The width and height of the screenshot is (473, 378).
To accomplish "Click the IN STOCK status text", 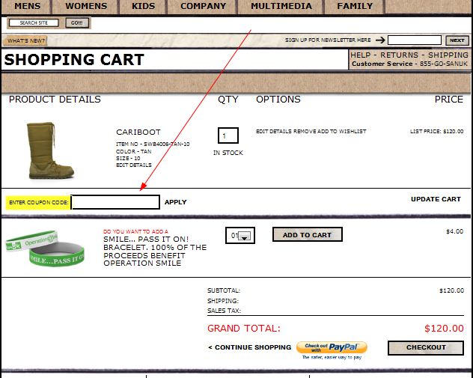I will 228,153.
